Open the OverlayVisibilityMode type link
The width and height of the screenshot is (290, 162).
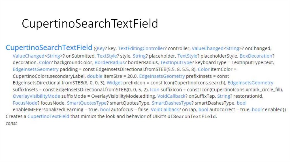(36, 97)
